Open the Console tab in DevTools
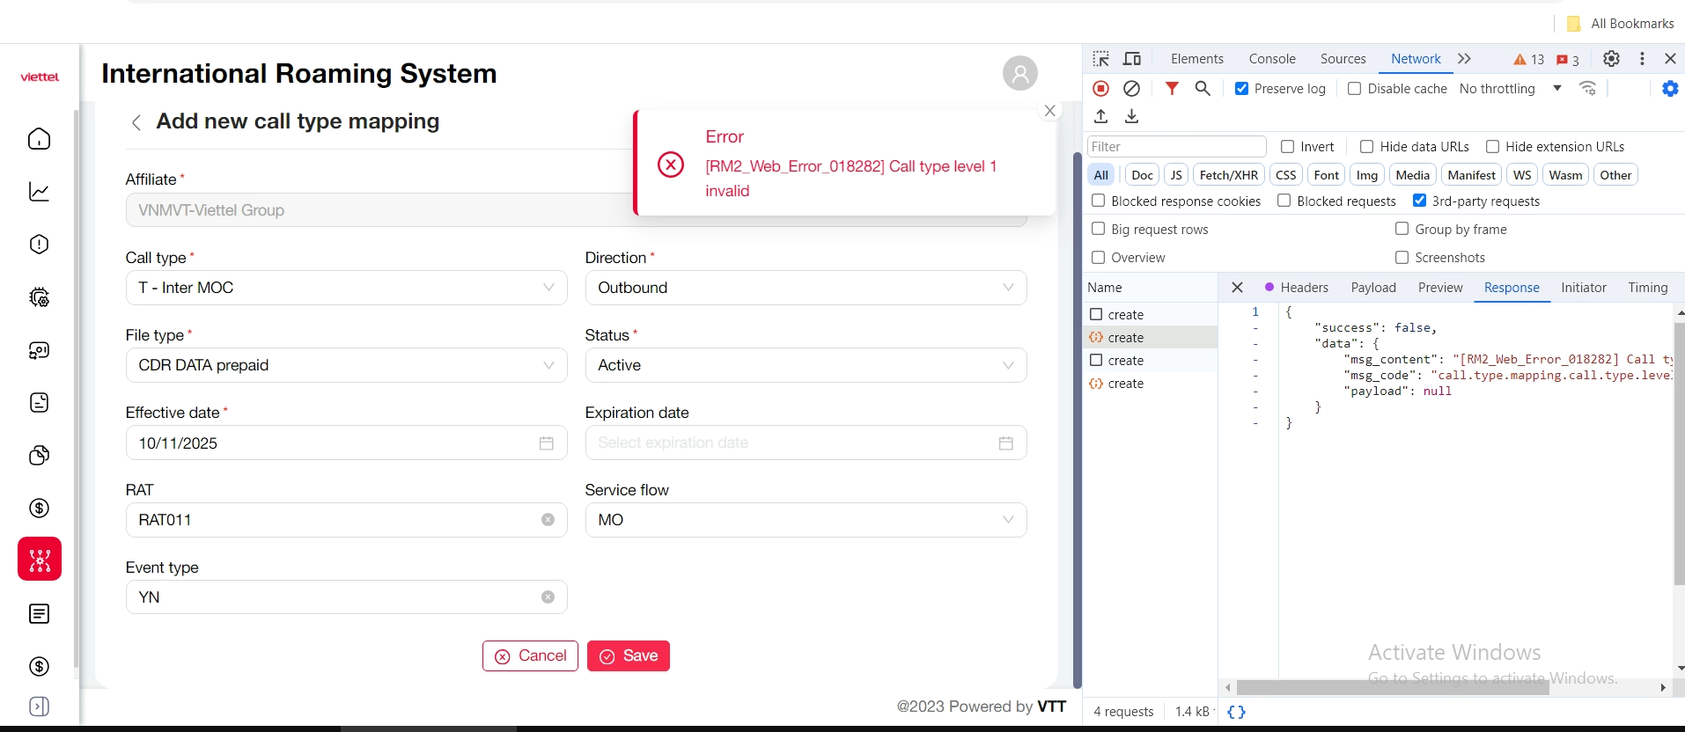The image size is (1685, 732). (x=1272, y=59)
